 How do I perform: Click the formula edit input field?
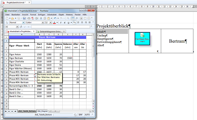coord(61,27)
